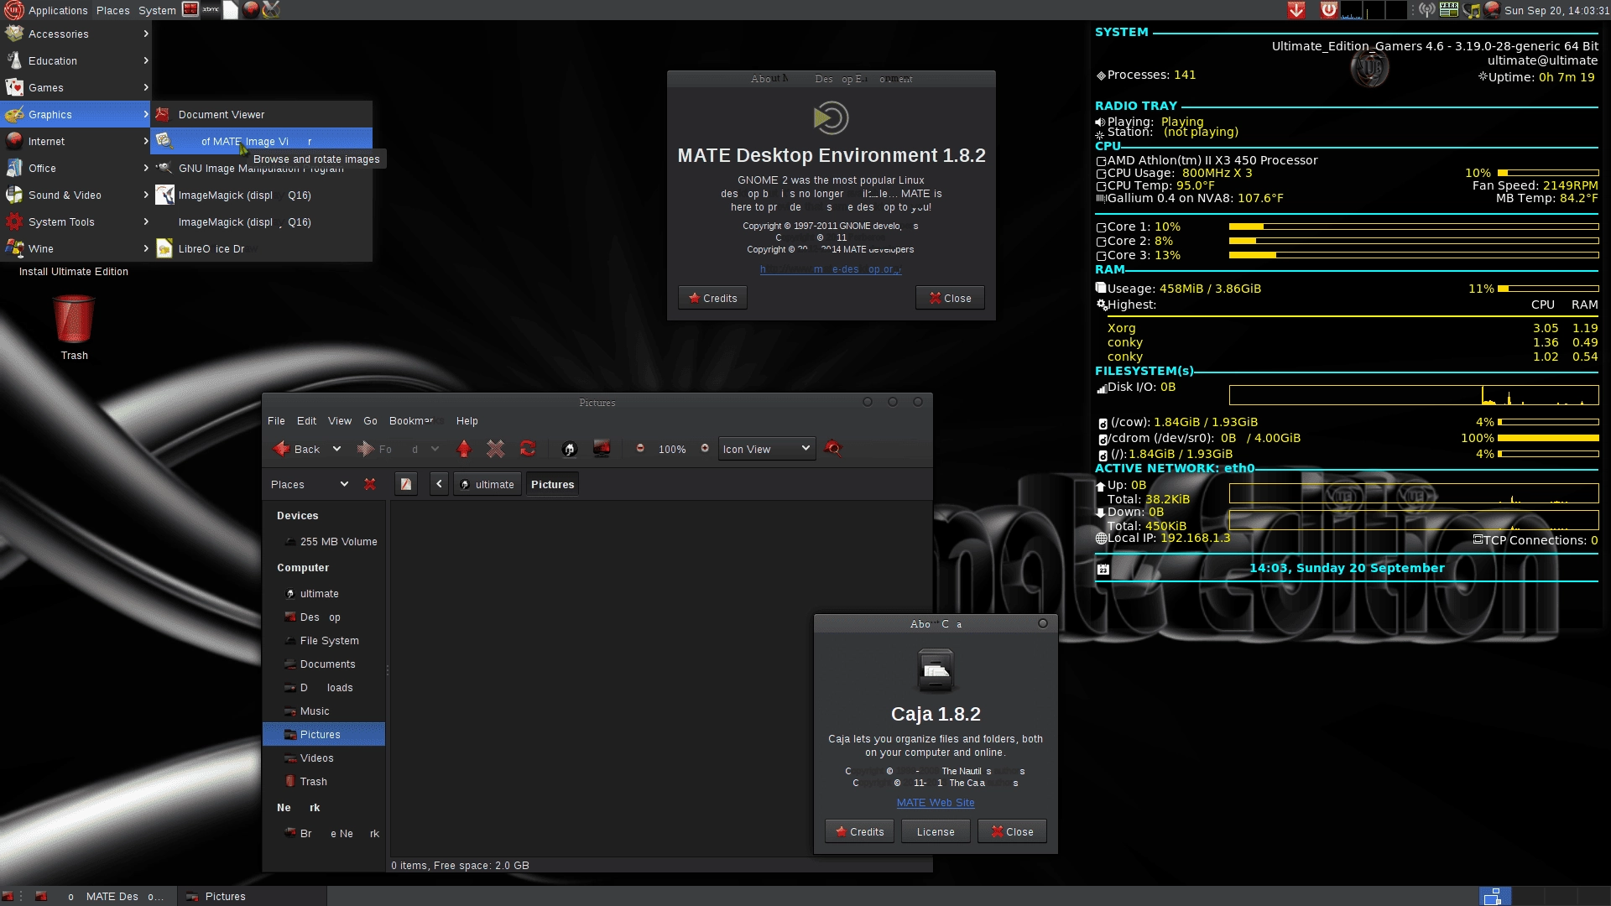Click the red power button tray icon

[1328, 10]
